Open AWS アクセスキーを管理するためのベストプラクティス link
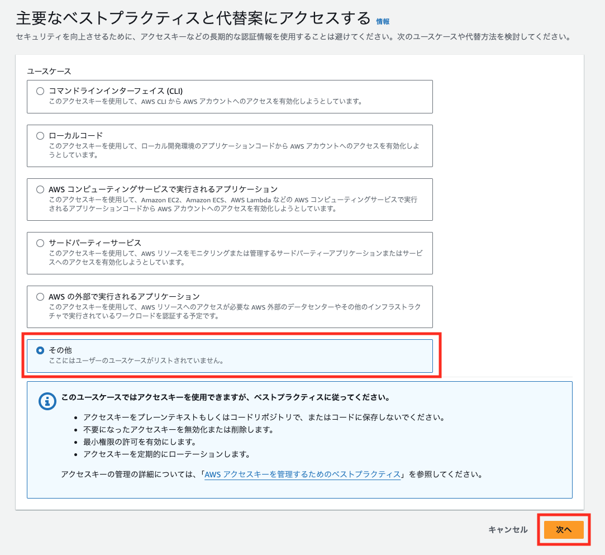 (302, 475)
